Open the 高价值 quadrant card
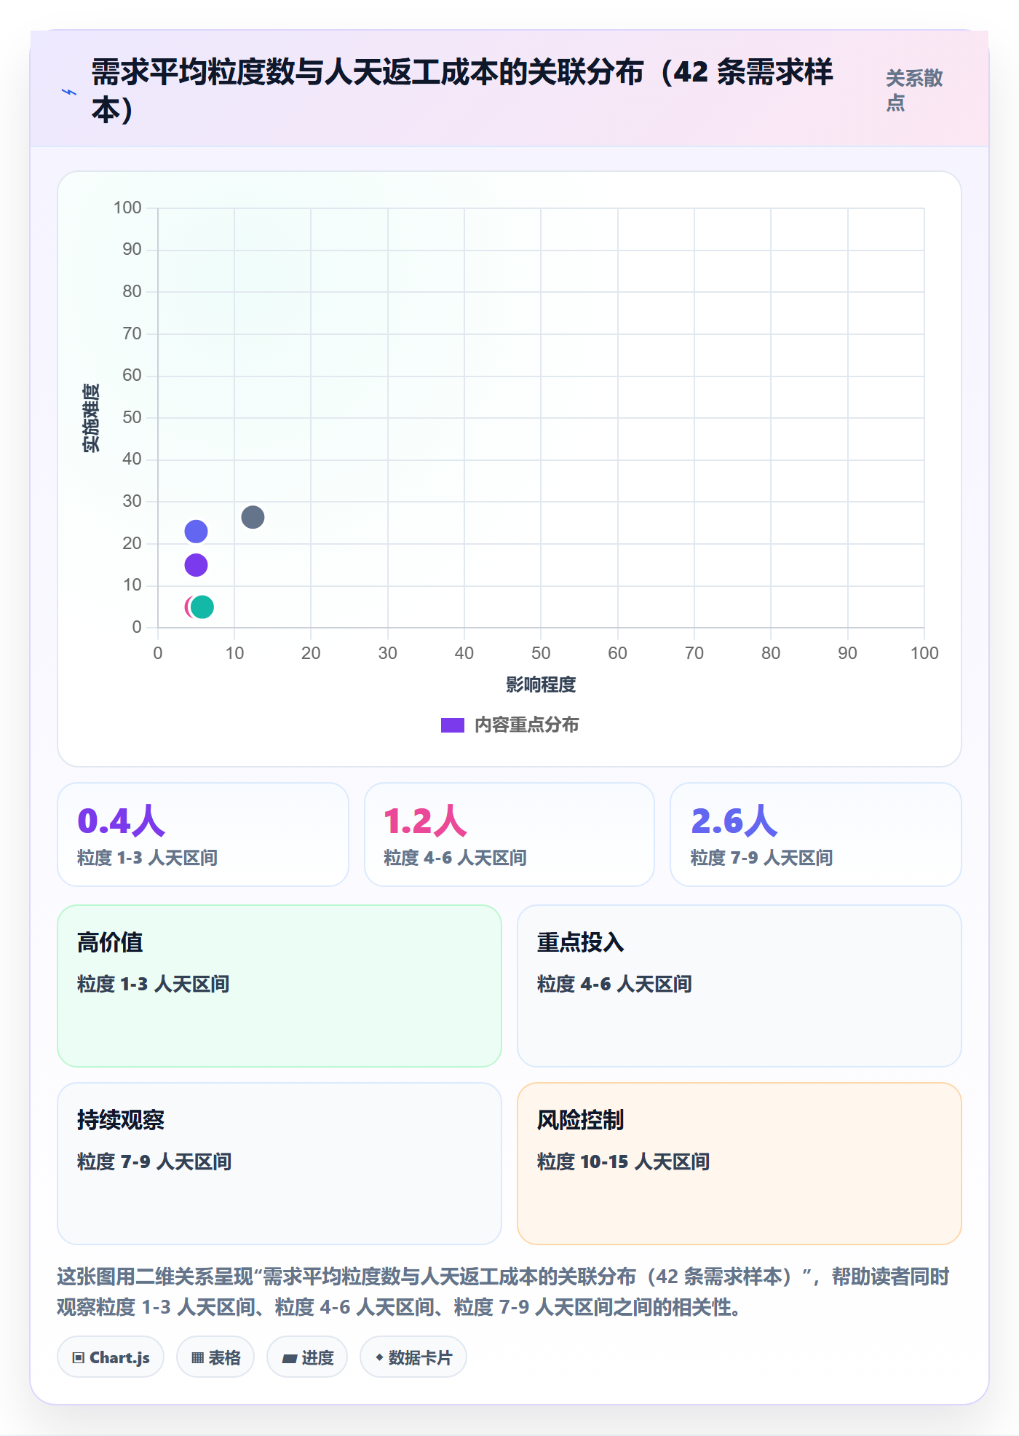 tap(279, 986)
